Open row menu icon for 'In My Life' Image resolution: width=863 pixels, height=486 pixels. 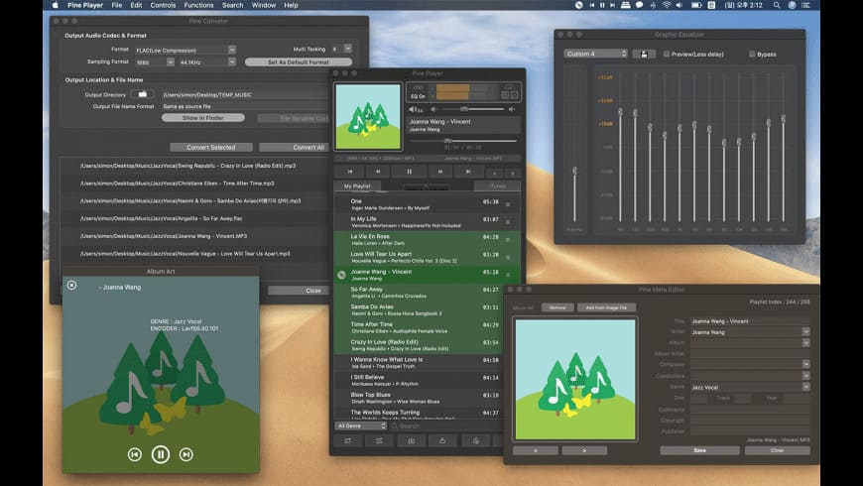click(x=508, y=222)
